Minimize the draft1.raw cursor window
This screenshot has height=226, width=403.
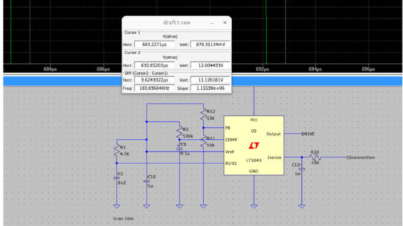coord(212,23)
